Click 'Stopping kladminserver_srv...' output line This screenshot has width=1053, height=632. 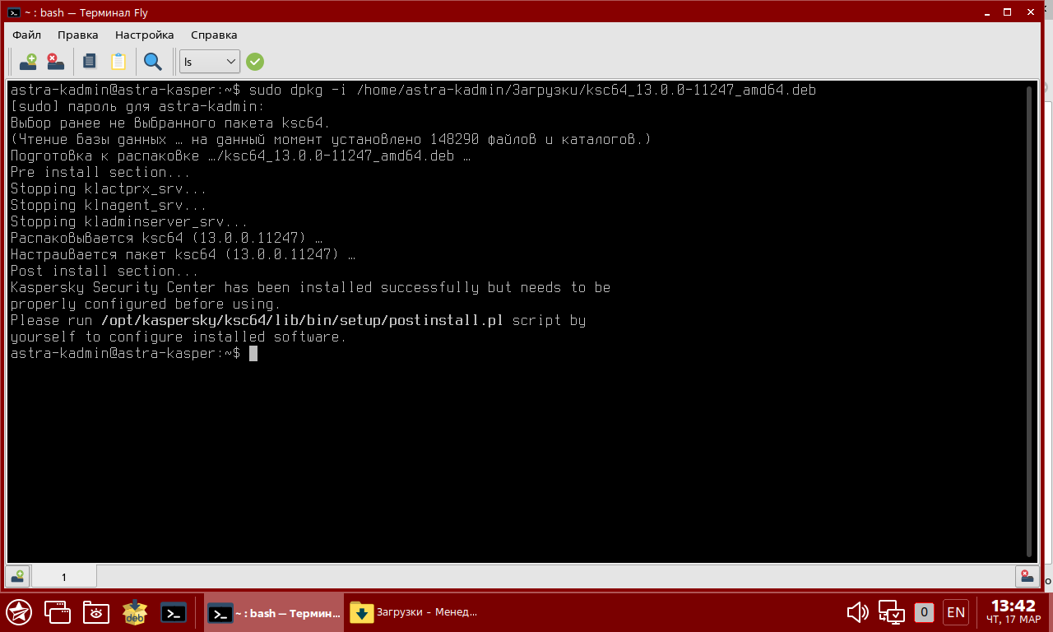(129, 221)
